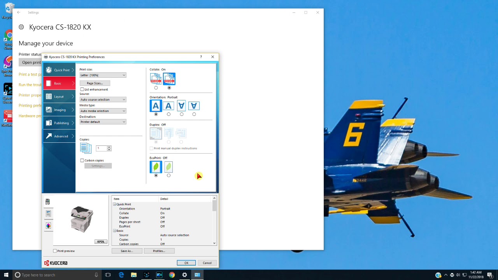The height and width of the screenshot is (280, 498).
Task: Enable Carbon copies checkbox
Action: click(x=82, y=160)
